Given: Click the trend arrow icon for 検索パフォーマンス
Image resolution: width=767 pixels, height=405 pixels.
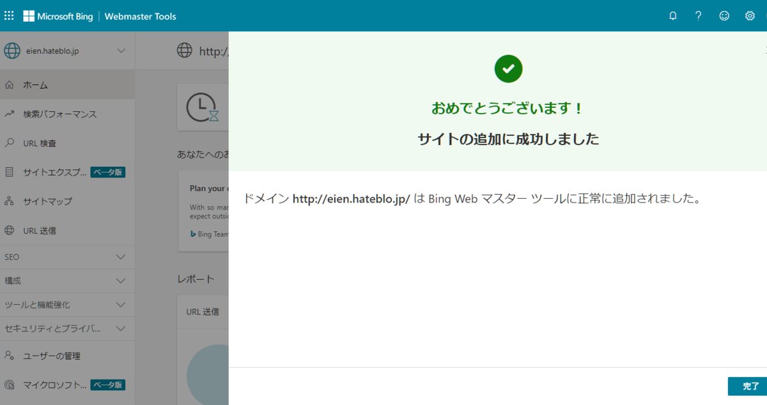Looking at the screenshot, I should [x=9, y=114].
